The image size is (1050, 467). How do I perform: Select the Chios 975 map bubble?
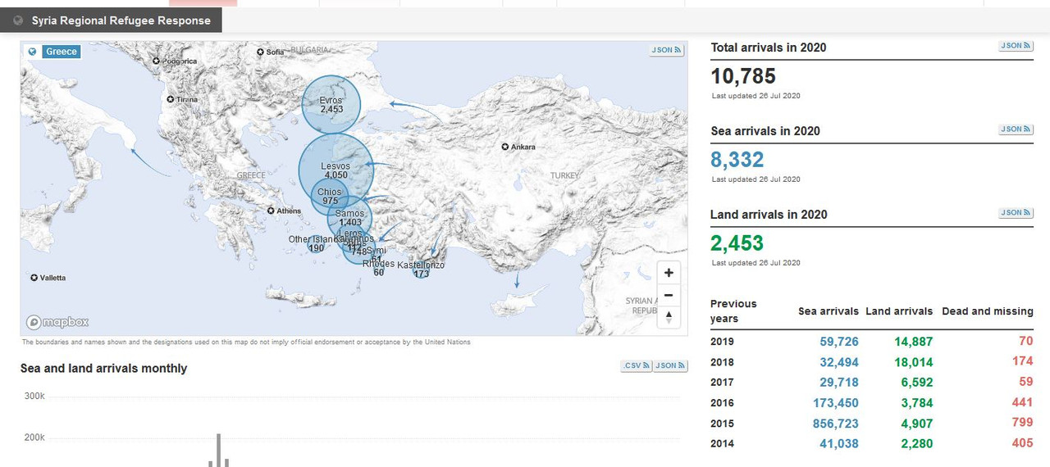[330, 197]
